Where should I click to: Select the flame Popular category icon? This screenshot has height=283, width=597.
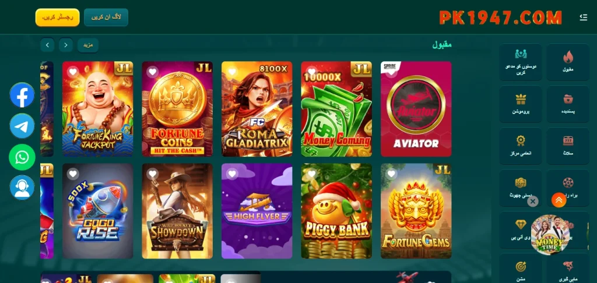click(x=568, y=62)
